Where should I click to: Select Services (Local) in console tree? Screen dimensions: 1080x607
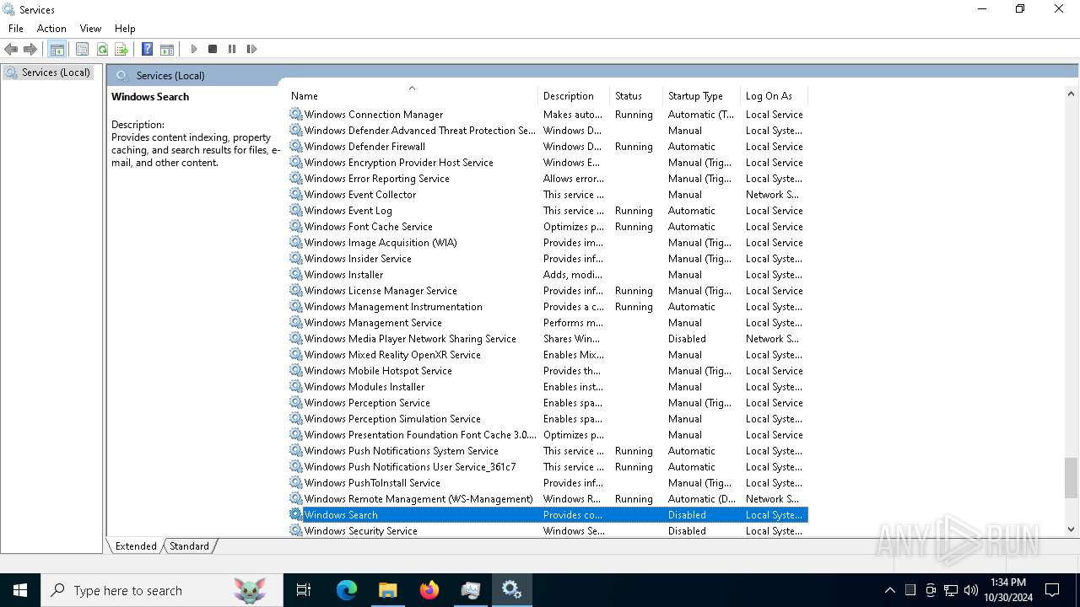click(x=47, y=73)
